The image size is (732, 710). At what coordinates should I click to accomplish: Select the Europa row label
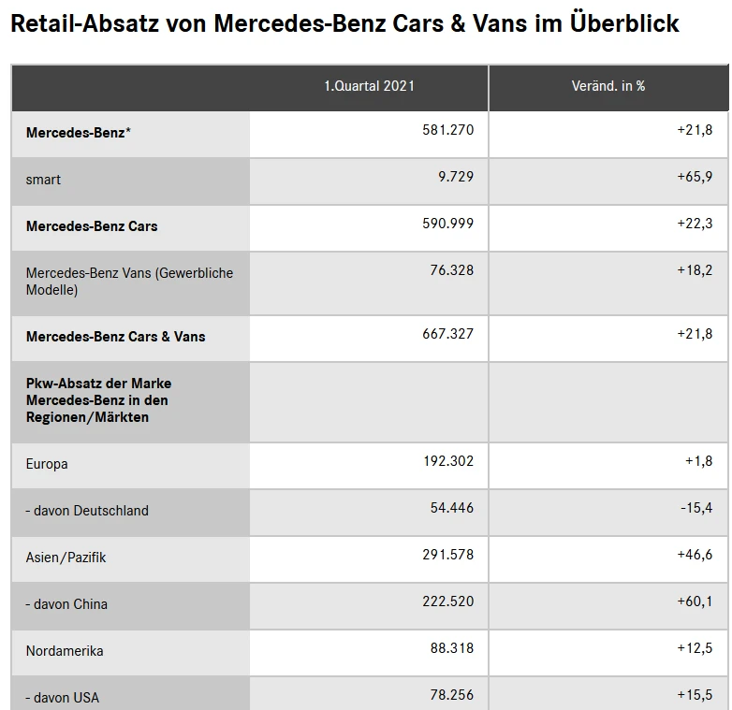(x=47, y=464)
